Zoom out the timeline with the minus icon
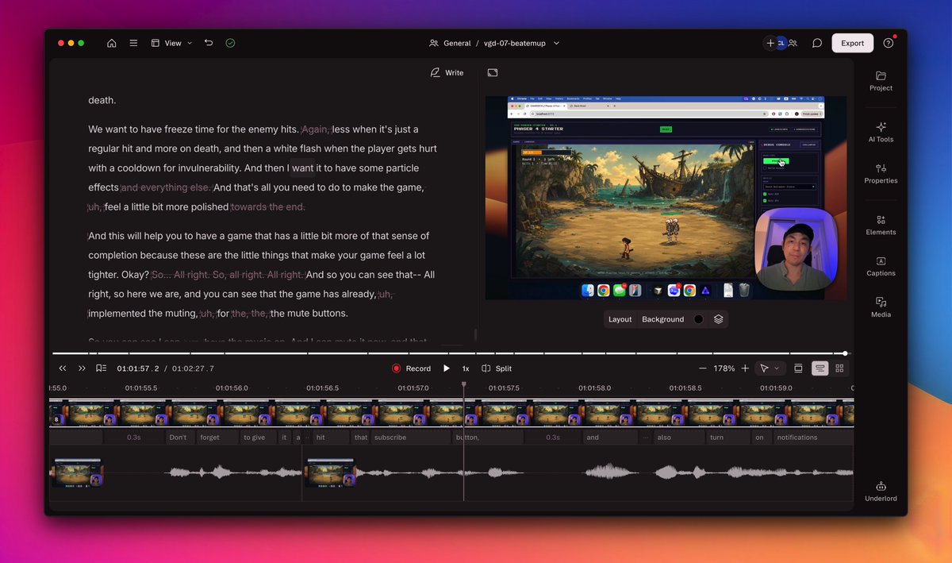The image size is (952, 563). tap(702, 368)
